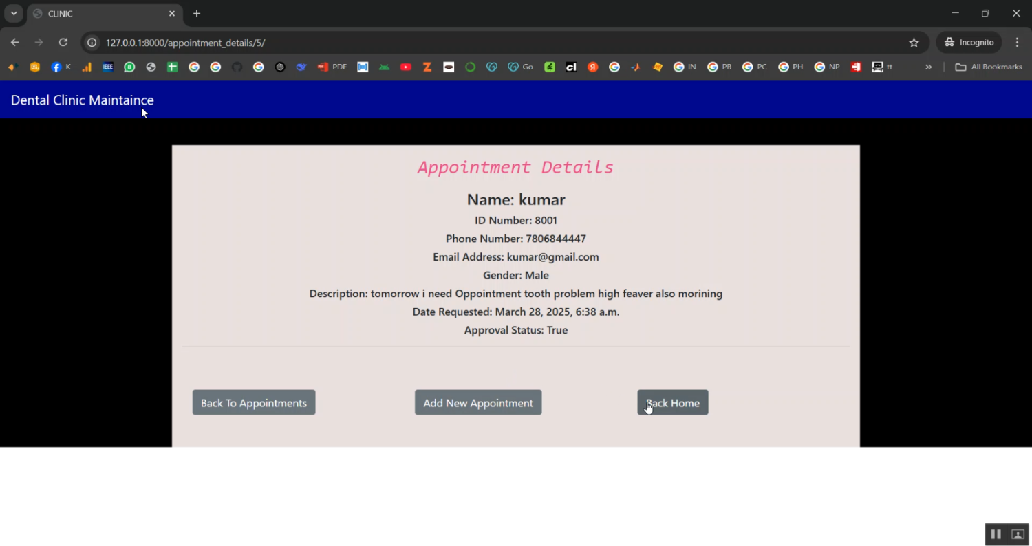Screen dimensions: 1032x546
Task: Click the Incognito indicator button
Action: [x=969, y=43]
